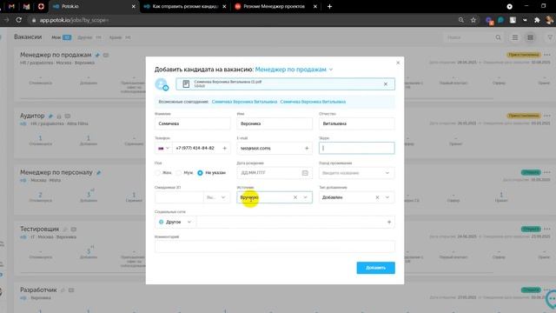Open second possible match candidate link
Viewport: 556px width, 313px height.
click(x=313, y=102)
